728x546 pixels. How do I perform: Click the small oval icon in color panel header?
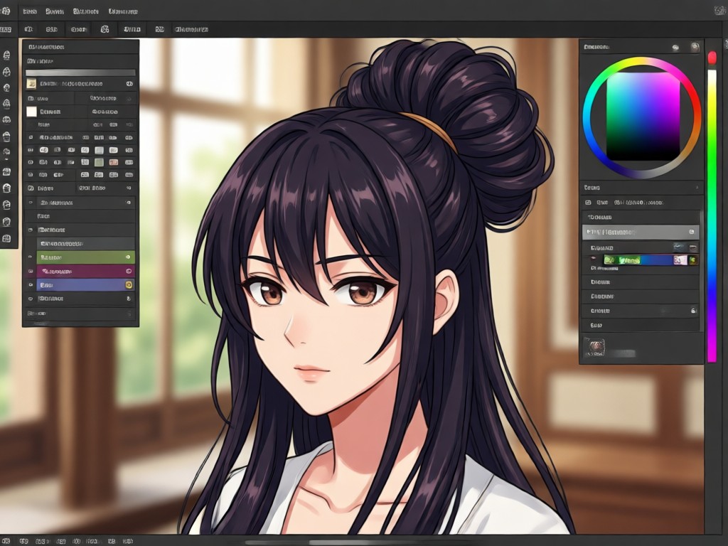pos(675,48)
